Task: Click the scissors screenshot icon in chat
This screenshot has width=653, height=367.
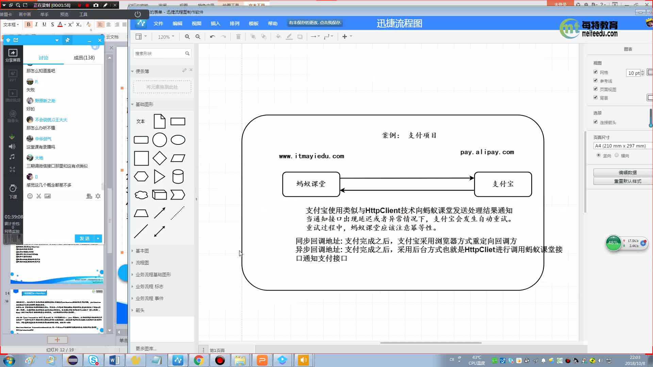Action: [x=39, y=196]
